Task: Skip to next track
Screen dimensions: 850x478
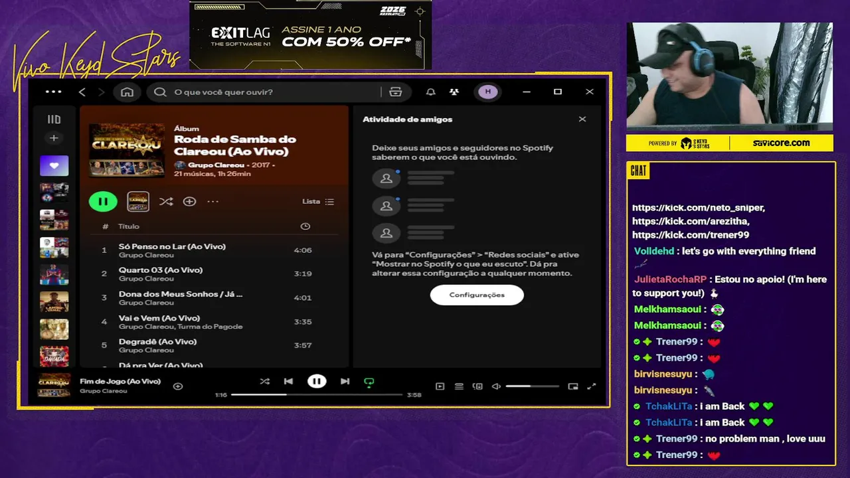Action: point(345,381)
